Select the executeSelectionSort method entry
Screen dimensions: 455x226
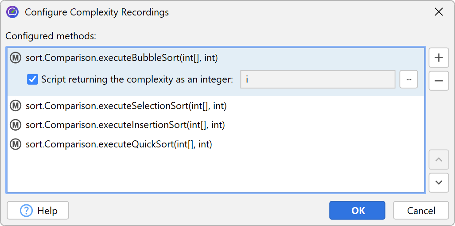click(126, 105)
